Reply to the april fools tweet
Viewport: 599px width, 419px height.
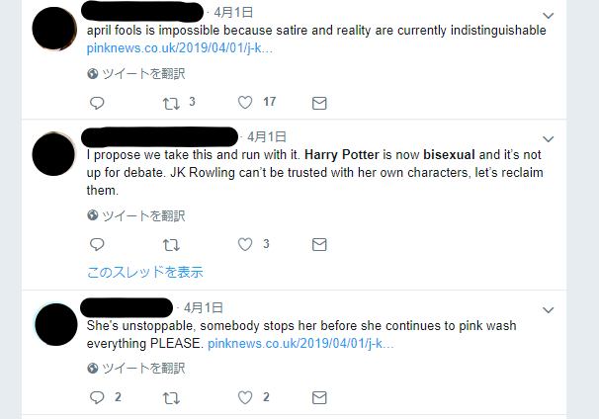[97, 102]
